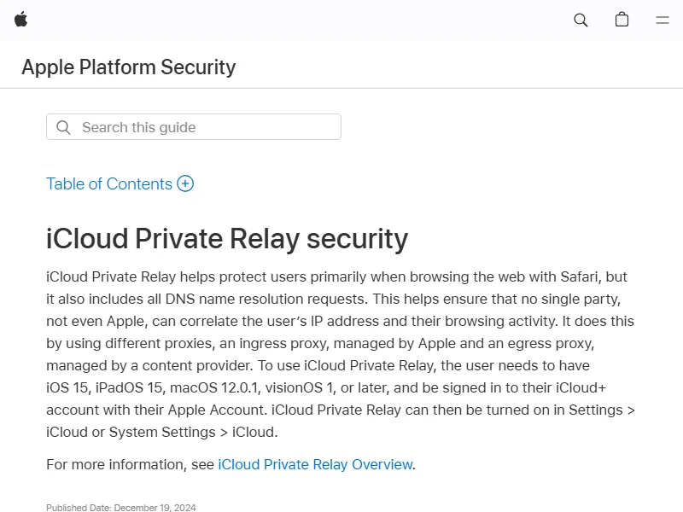Open the shopping bag icon

(622, 20)
